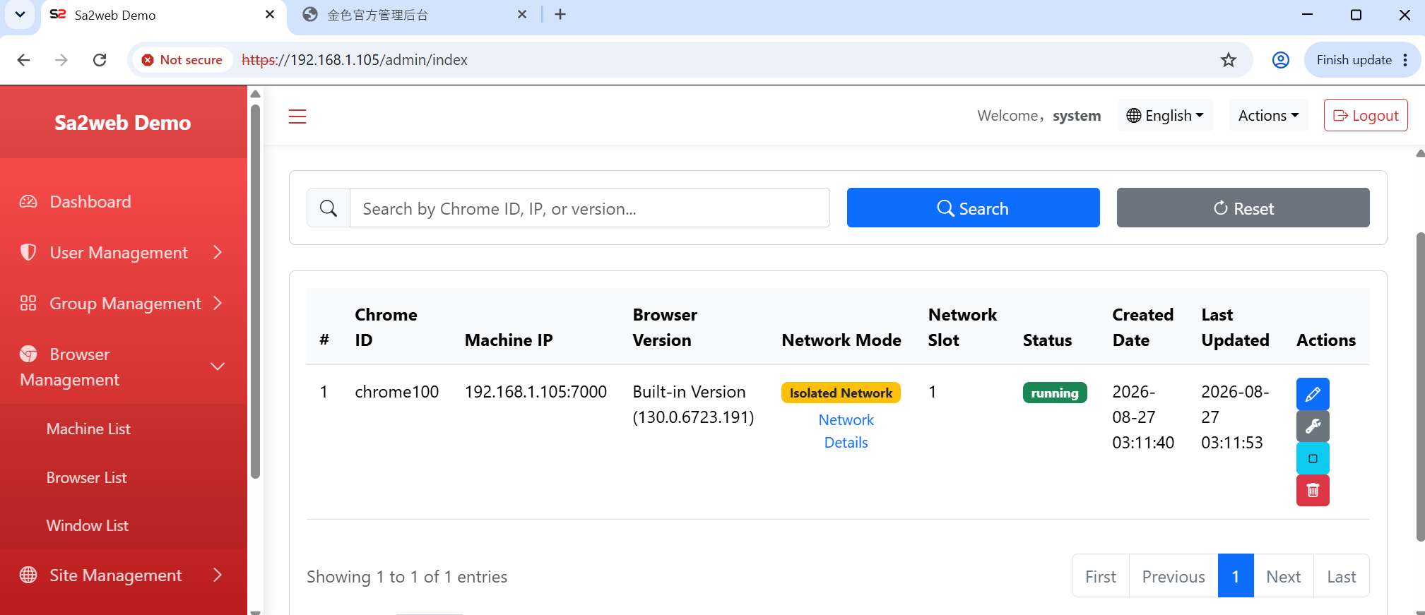
Task: Delete chrome100 using the red trash icon
Action: (x=1313, y=490)
